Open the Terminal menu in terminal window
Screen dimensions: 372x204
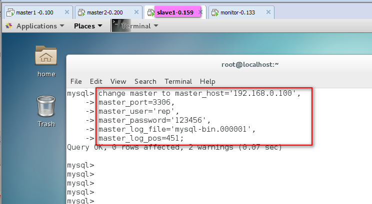tap(178, 81)
